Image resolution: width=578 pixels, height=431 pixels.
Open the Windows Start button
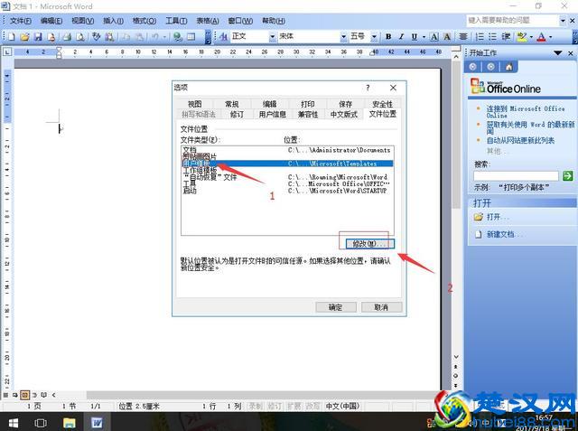[x=14, y=423]
